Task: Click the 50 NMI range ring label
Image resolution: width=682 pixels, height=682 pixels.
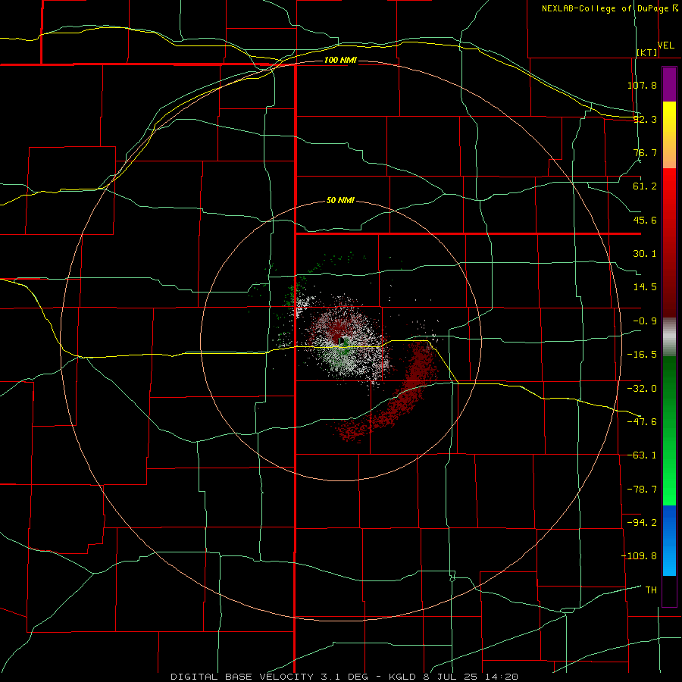Action: pyautogui.click(x=340, y=201)
